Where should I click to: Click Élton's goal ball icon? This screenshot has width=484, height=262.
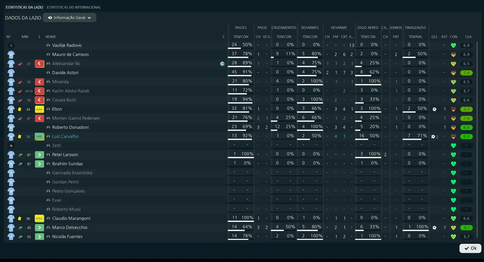tap(434, 109)
